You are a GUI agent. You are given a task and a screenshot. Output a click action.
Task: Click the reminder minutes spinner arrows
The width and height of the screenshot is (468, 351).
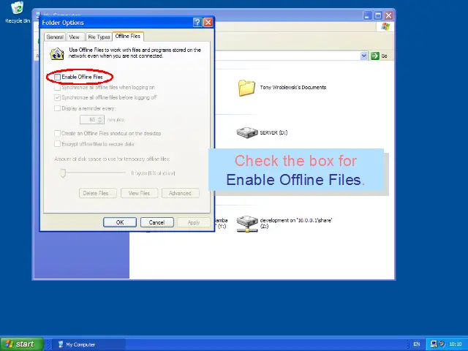point(102,119)
